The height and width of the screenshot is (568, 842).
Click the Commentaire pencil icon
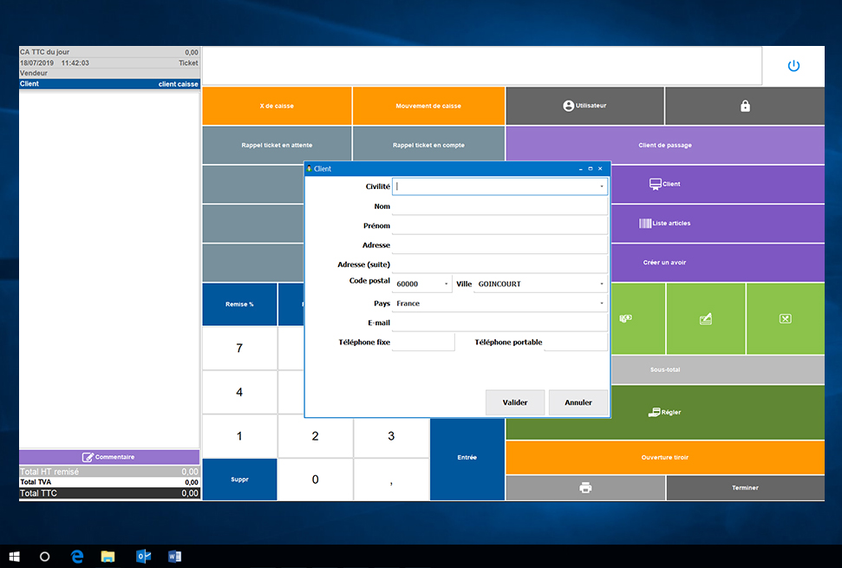click(87, 456)
